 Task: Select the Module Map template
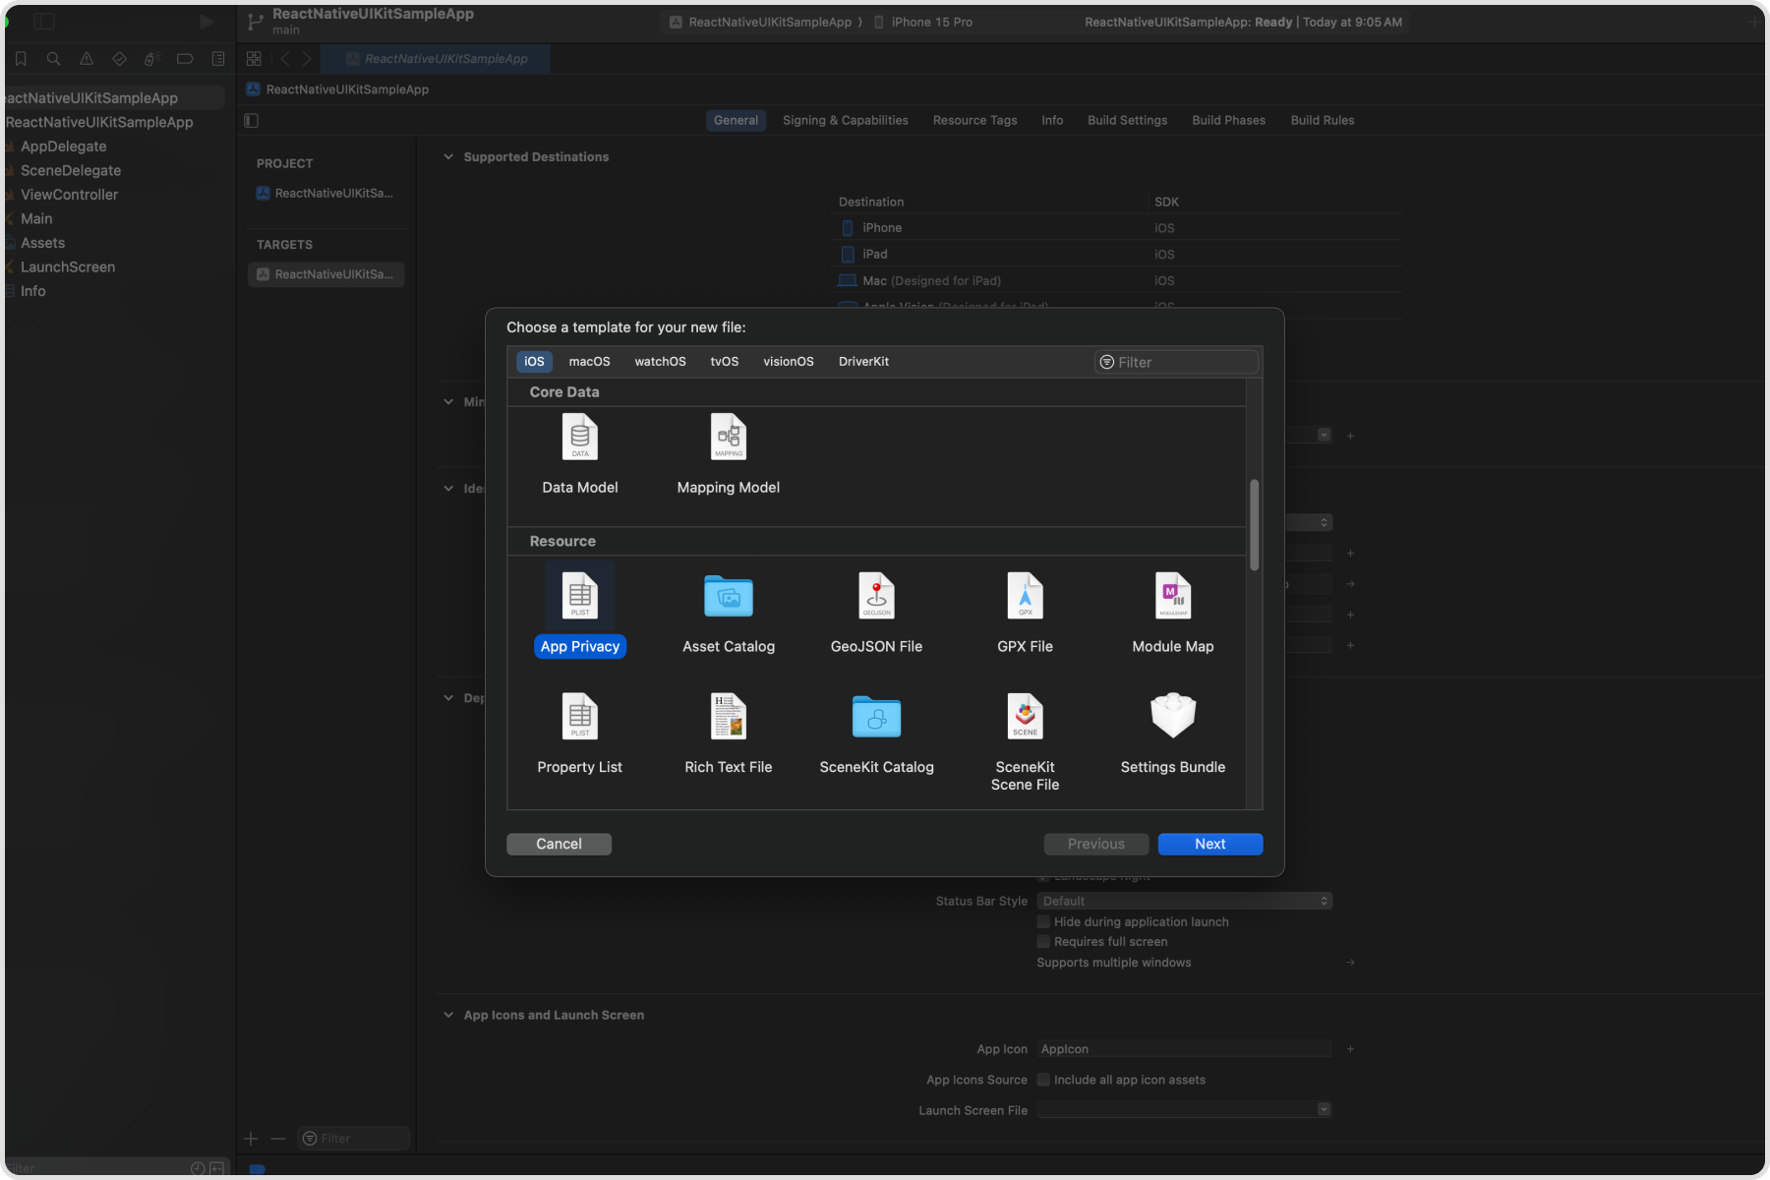pyautogui.click(x=1173, y=610)
